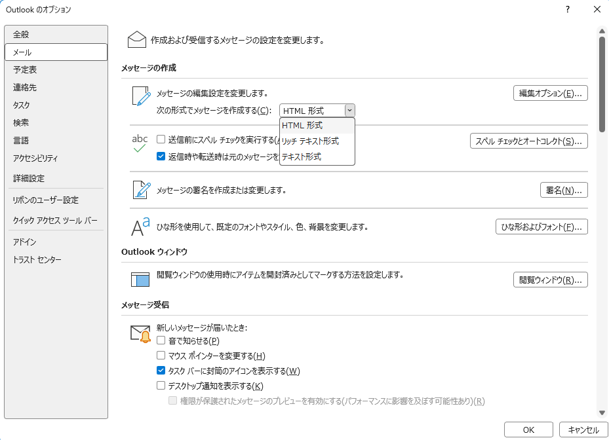The image size is (609, 440).
Task: Enable 送信前にスペル チェックを実行する checkbox
Action: pos(161,139)
